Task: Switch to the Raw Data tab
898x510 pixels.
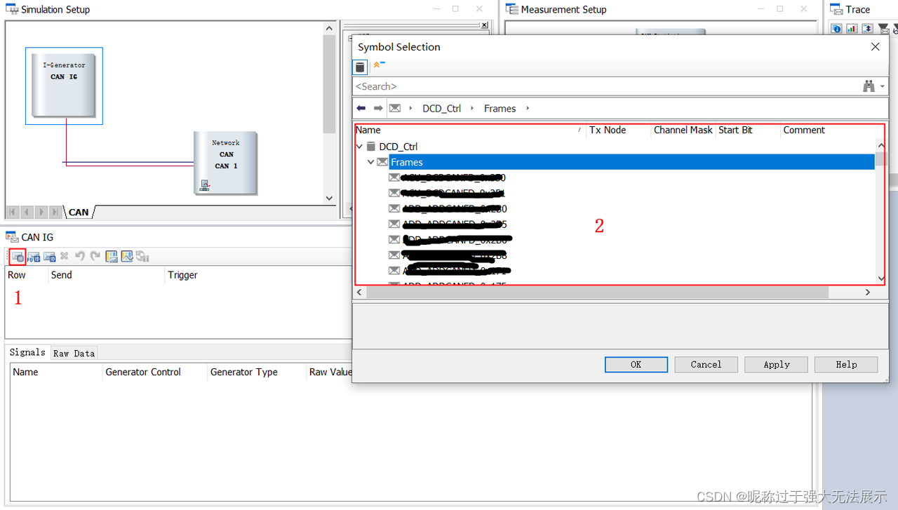Action: pos(74,354)
